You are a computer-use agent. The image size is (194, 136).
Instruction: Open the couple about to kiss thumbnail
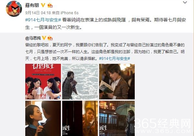tap(43, 118)
